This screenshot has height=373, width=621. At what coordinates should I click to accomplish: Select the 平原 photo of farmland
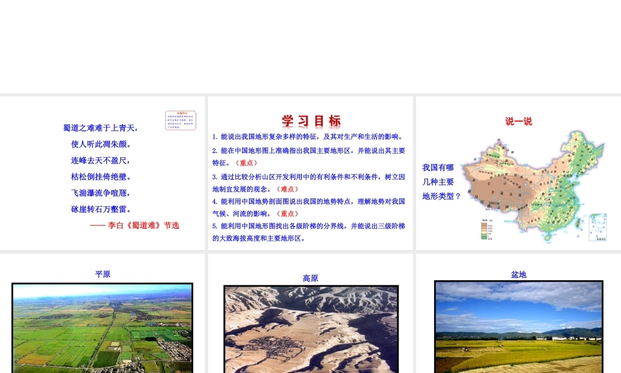pos(102,328)
